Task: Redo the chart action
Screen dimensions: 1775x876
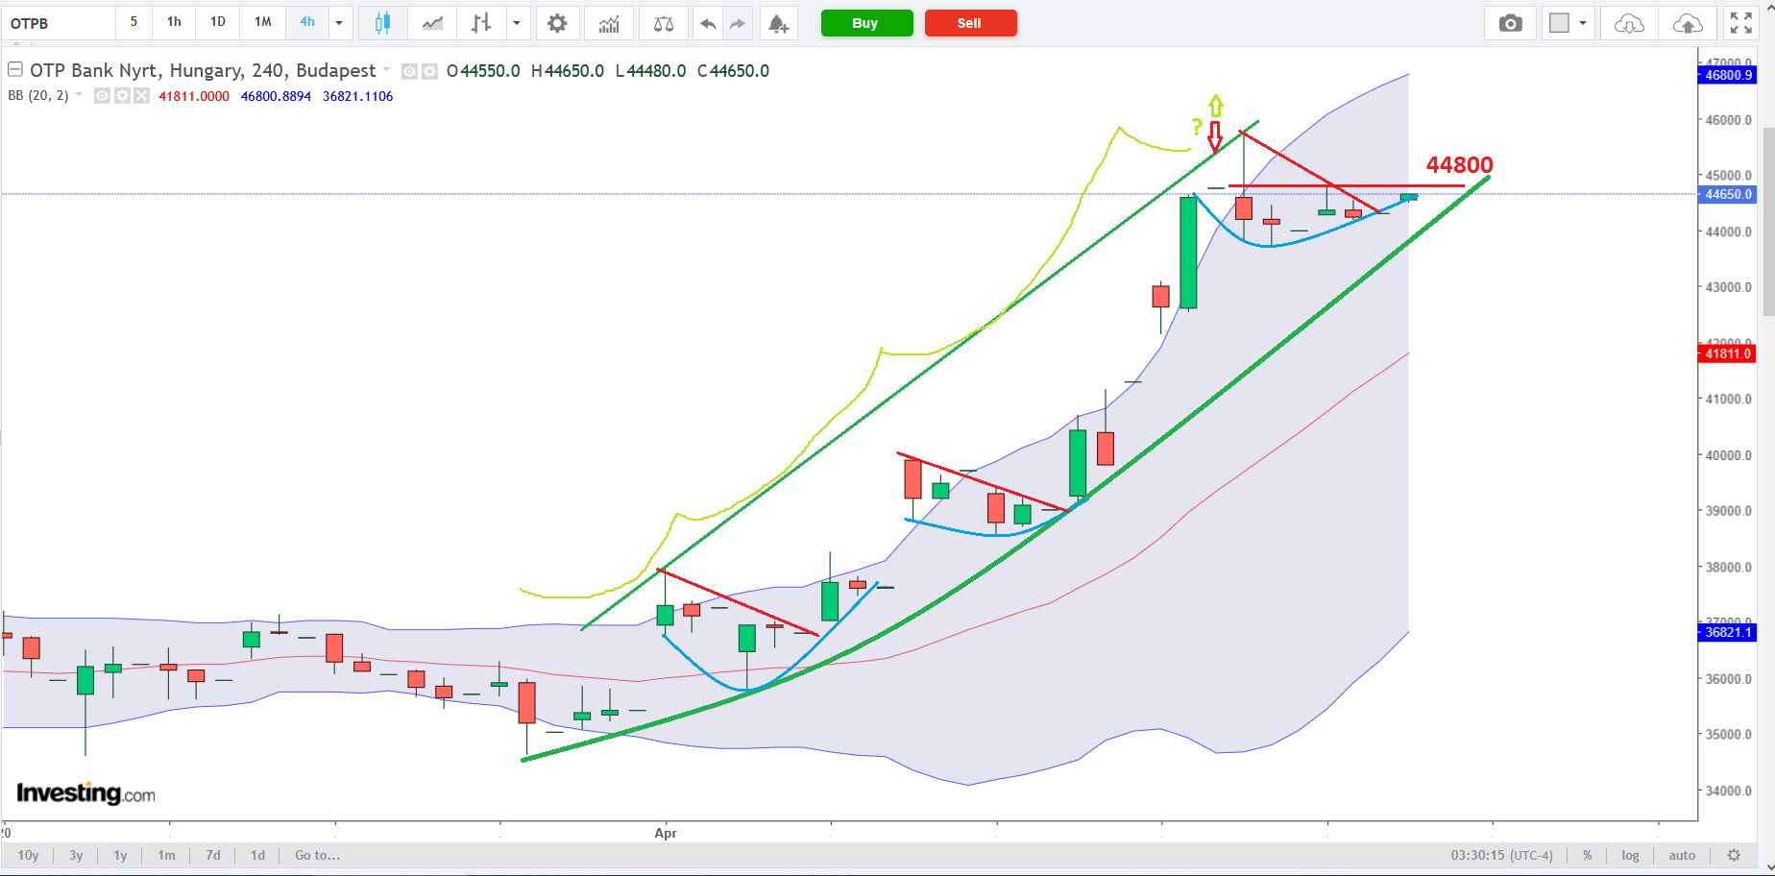Action: tap(738, 23)
